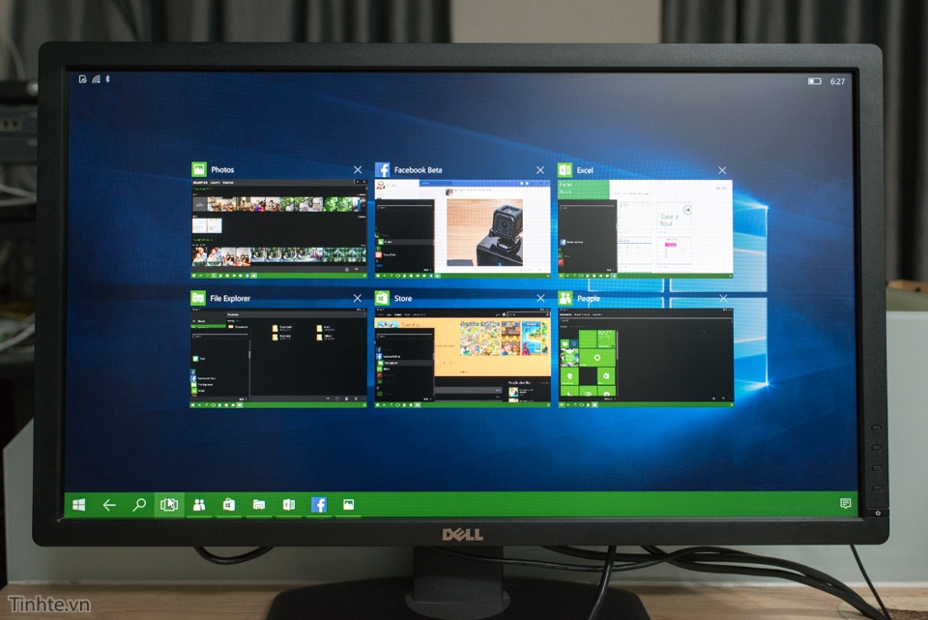
Task: Select the Excel window thumbnail
Action: (645, 228)
